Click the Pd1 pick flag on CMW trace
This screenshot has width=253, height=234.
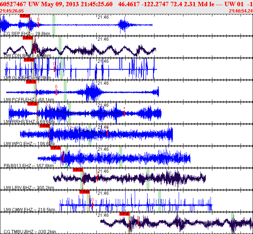point(85,192)
